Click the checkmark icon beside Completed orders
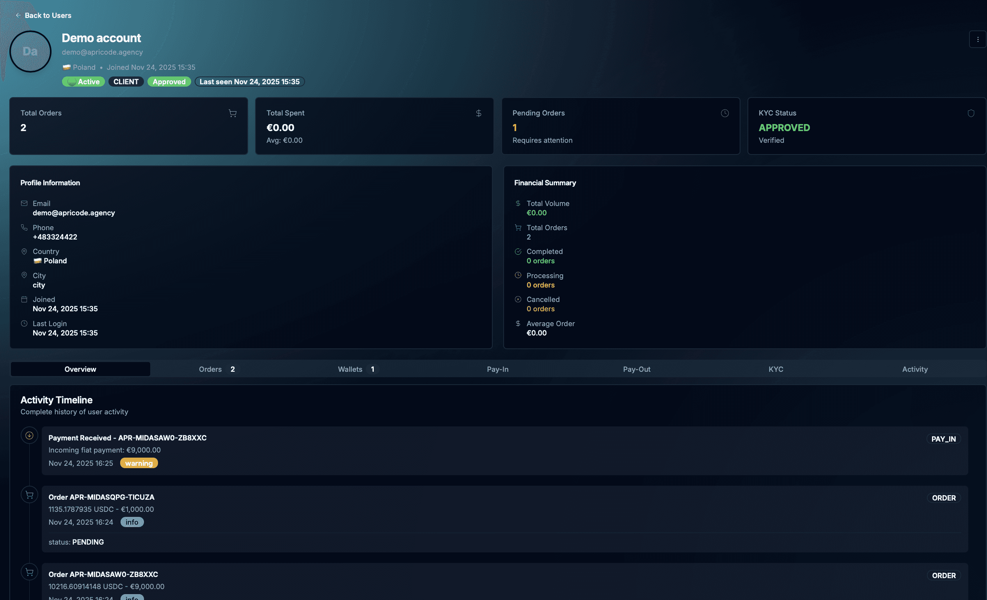 (518, 252)
